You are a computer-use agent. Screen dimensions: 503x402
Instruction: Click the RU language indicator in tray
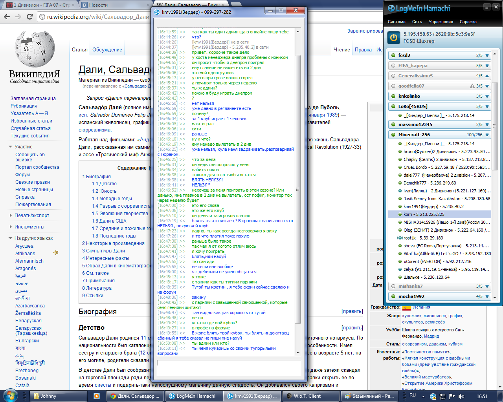click(413, 396)
